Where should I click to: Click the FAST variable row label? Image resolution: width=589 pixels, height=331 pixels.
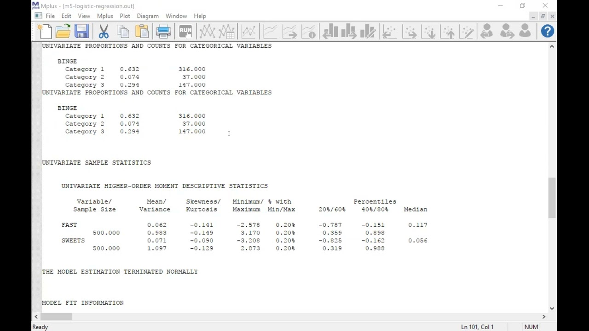[69, 225]
